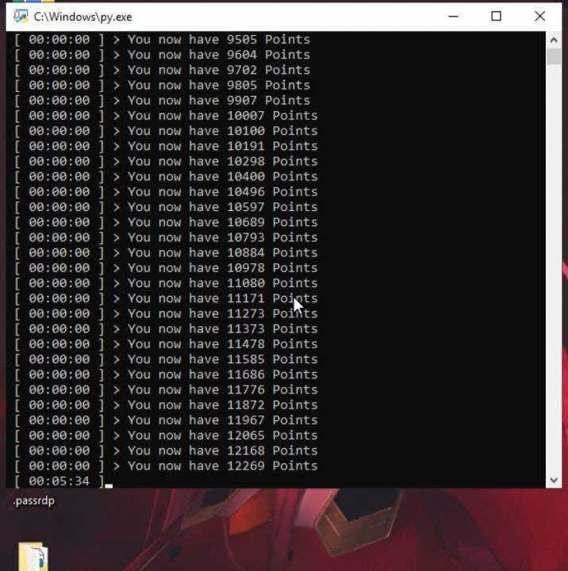Minimize the py.exe console window
This screenshot has height=571, width=568.
pos(453,17)
